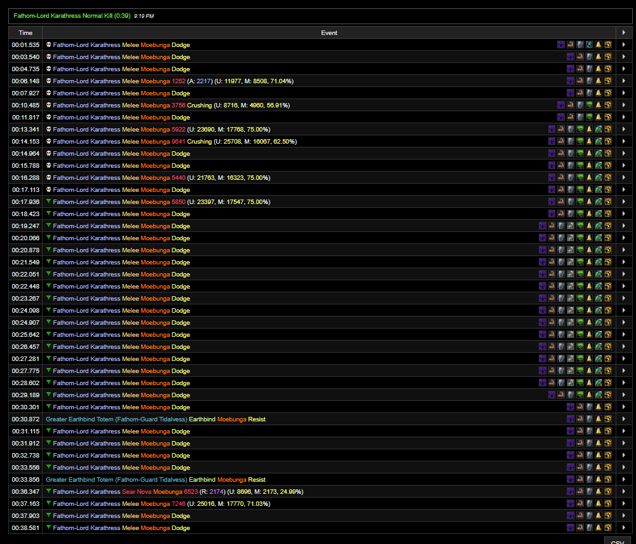Click the gold pile buff icon in row 00:06.148
636x544 pixels.
tap(599, 81)
